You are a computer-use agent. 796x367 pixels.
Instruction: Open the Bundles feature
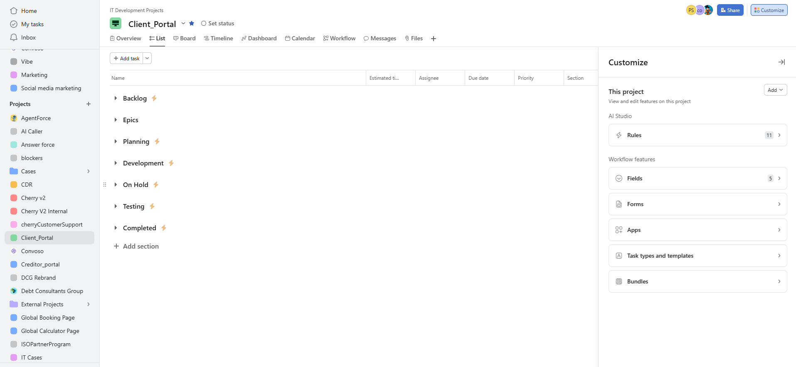[697, 281]
